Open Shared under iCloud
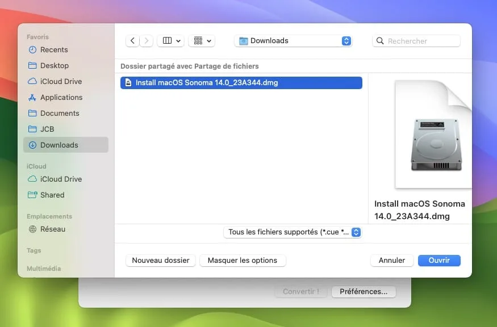497x327 pixels. pos(66,195)
